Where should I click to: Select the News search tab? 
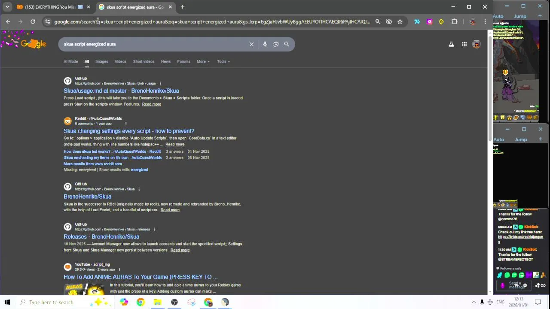[166, 61]
